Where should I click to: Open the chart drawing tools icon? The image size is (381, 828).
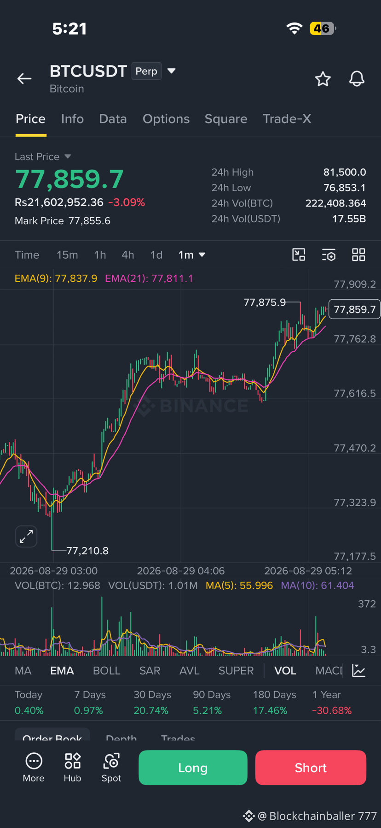click(x=299, y=254)
